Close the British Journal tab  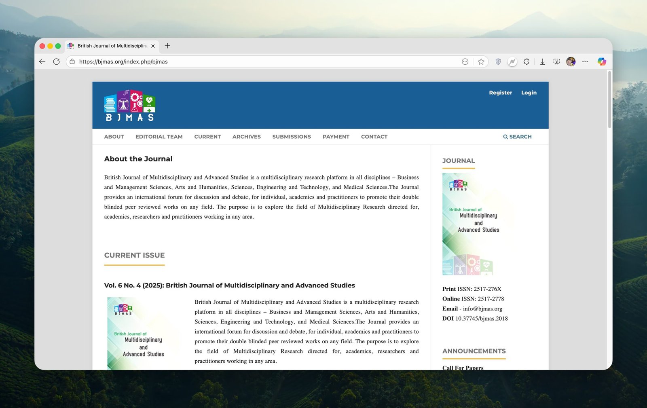point(153,46)
